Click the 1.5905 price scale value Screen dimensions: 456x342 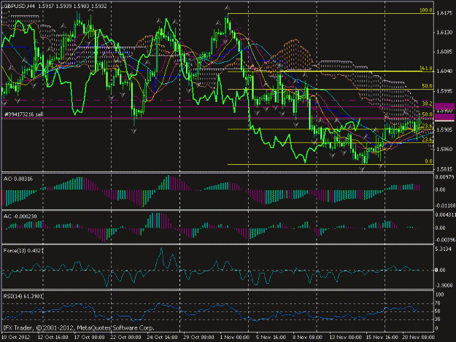pyautogui.click(x=444, y=131)
